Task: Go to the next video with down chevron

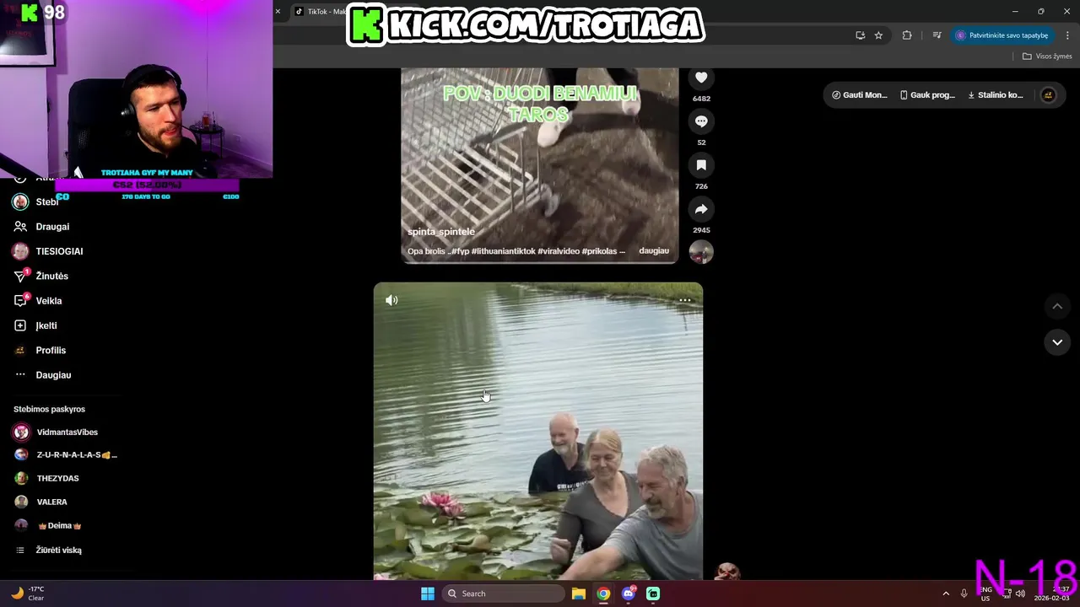Action: point(1057,342)
